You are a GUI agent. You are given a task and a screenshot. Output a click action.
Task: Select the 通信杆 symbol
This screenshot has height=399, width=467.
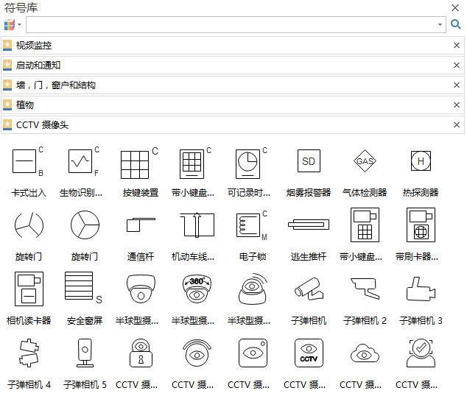click(x=141, y=225)
